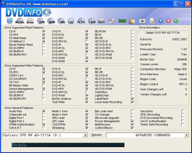
Task: Click the Firmware Revision value 1-03
Action: [x=184, y=49]
